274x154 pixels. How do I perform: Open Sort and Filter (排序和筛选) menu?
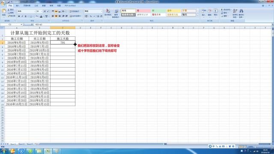235,13
